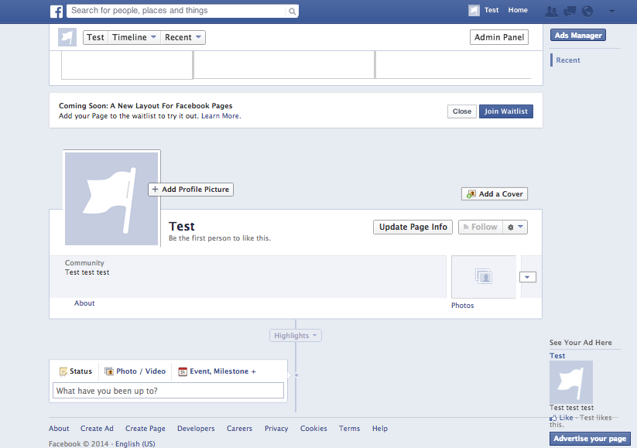Click the Test page title heading
Image resolution: width=637 pixels, height=448 pixels.
(181, 226)
